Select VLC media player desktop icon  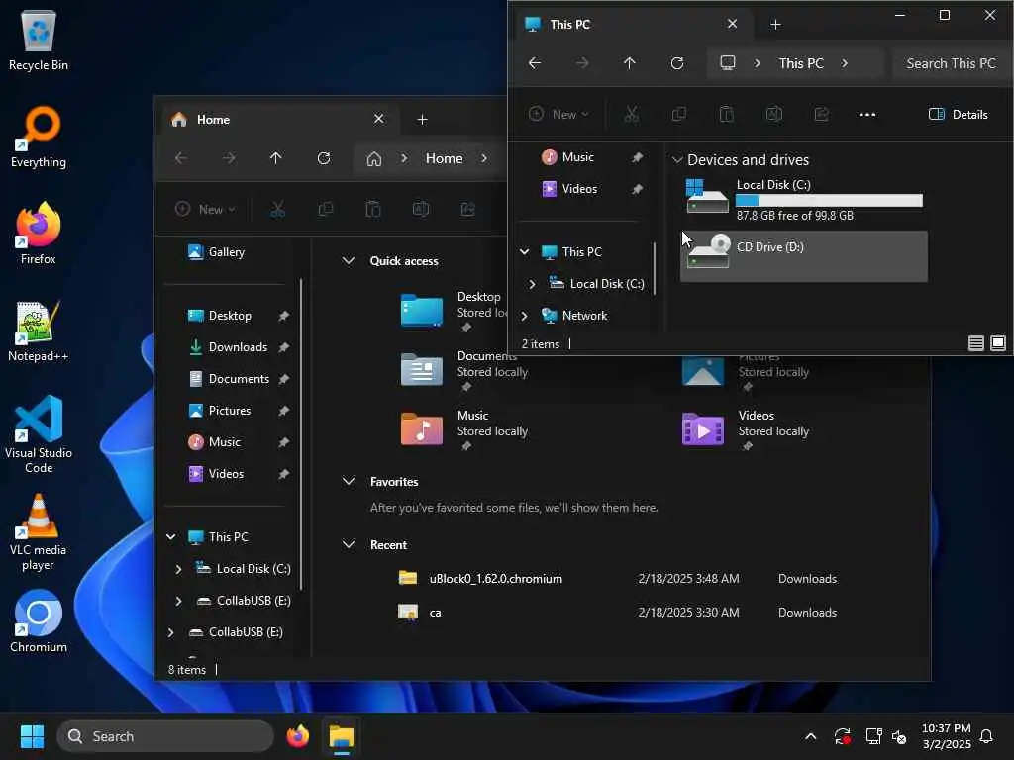[39, 531]
